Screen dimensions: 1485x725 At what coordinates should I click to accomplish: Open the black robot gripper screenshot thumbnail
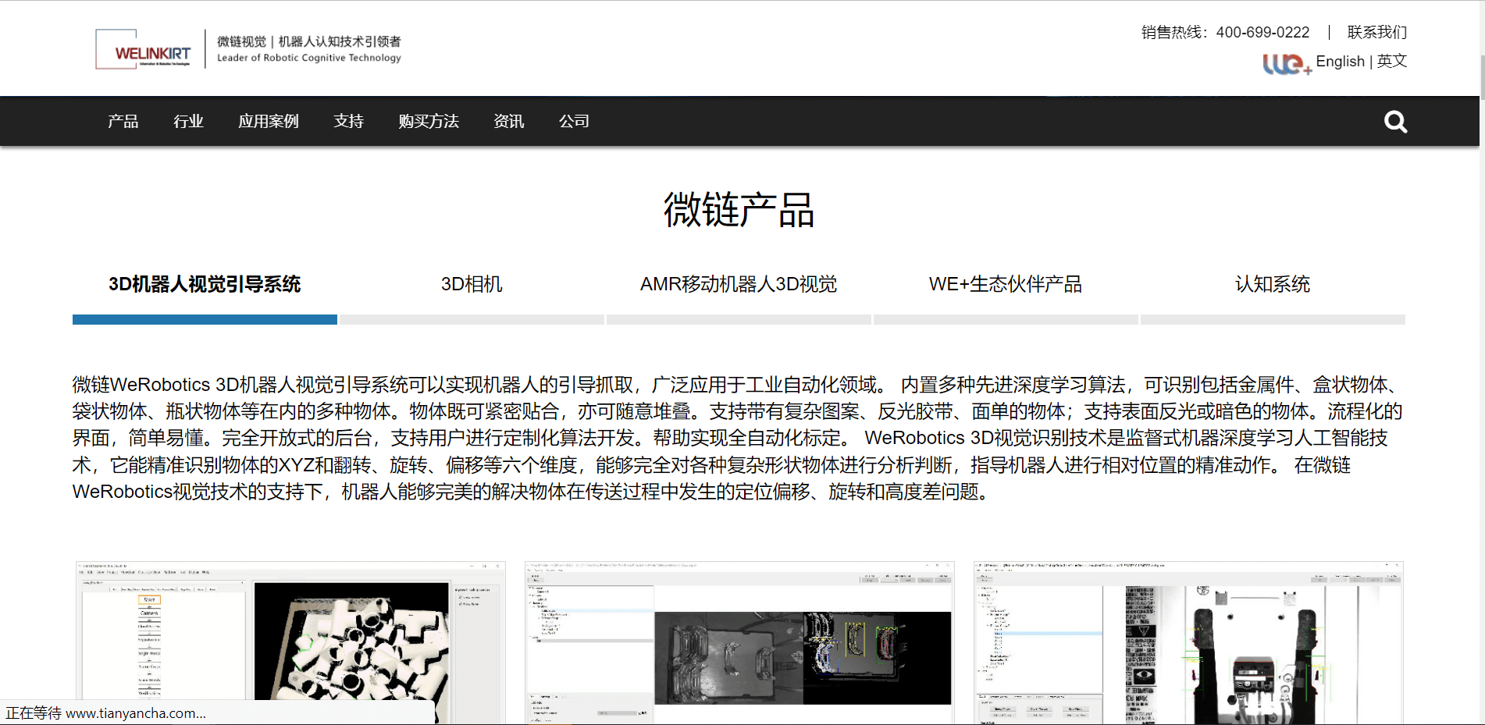[x=1188, y=642]
